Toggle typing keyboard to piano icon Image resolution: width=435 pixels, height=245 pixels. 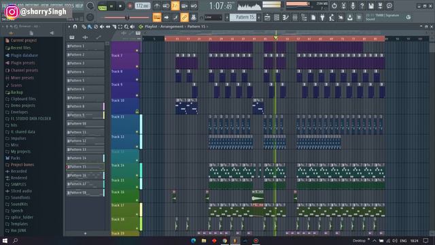point(157,18)
